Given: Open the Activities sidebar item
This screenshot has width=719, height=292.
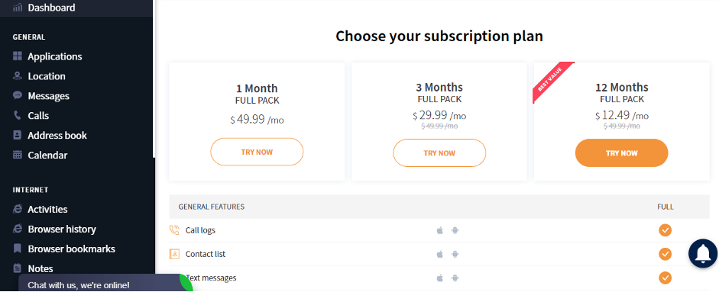Looking at the screenshot, I should (47, 209).
